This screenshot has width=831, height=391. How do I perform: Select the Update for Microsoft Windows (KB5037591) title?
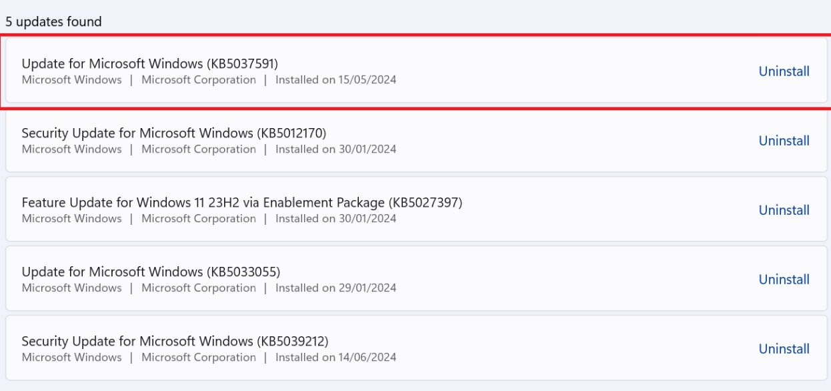(149, 63)
